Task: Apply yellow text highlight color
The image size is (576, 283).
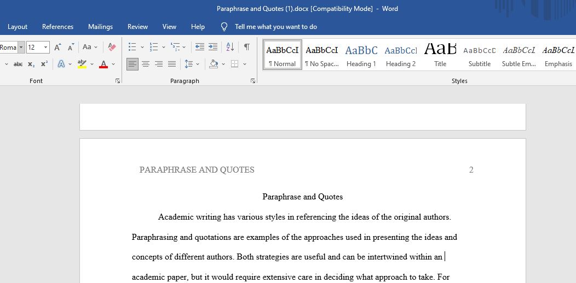Action: point(82,64)
